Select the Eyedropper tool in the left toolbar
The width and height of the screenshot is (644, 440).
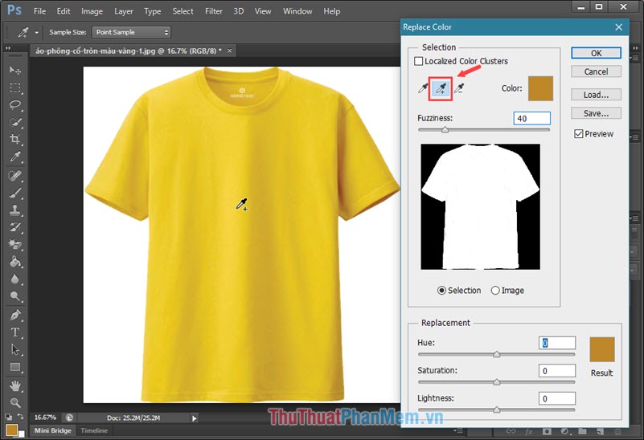pos(15,157)
